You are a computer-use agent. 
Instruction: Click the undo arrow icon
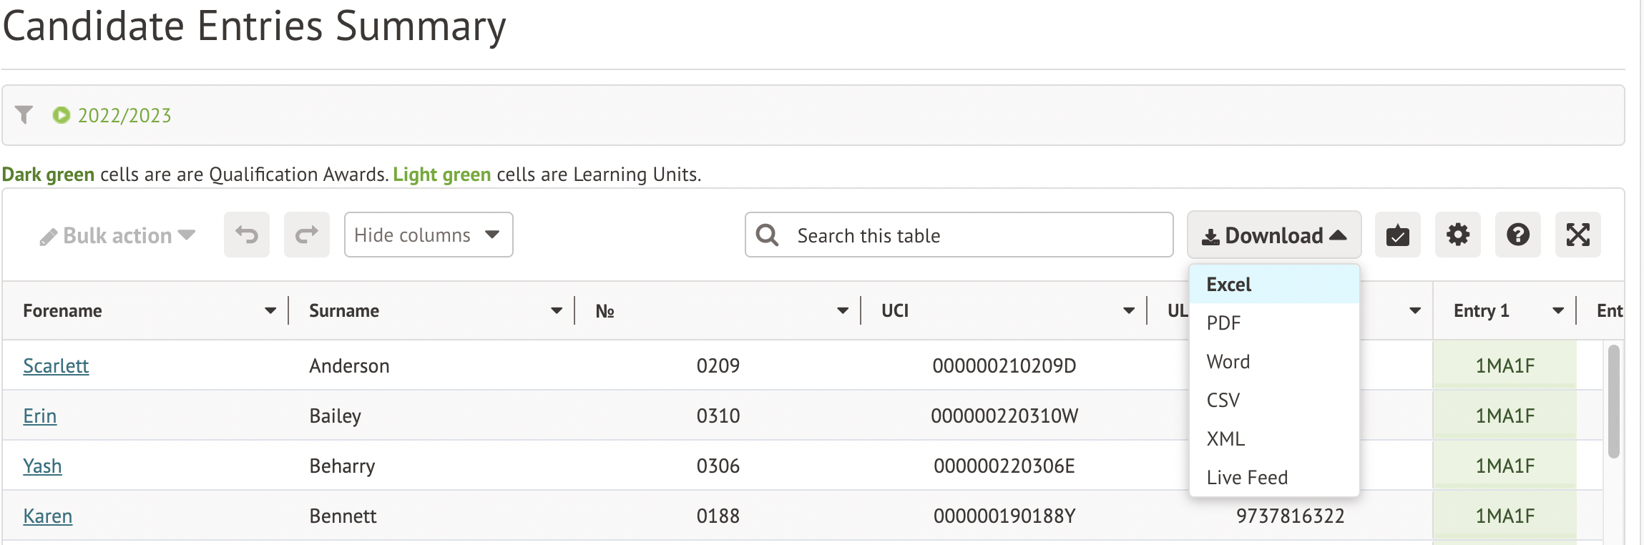[x=246, y=235]
